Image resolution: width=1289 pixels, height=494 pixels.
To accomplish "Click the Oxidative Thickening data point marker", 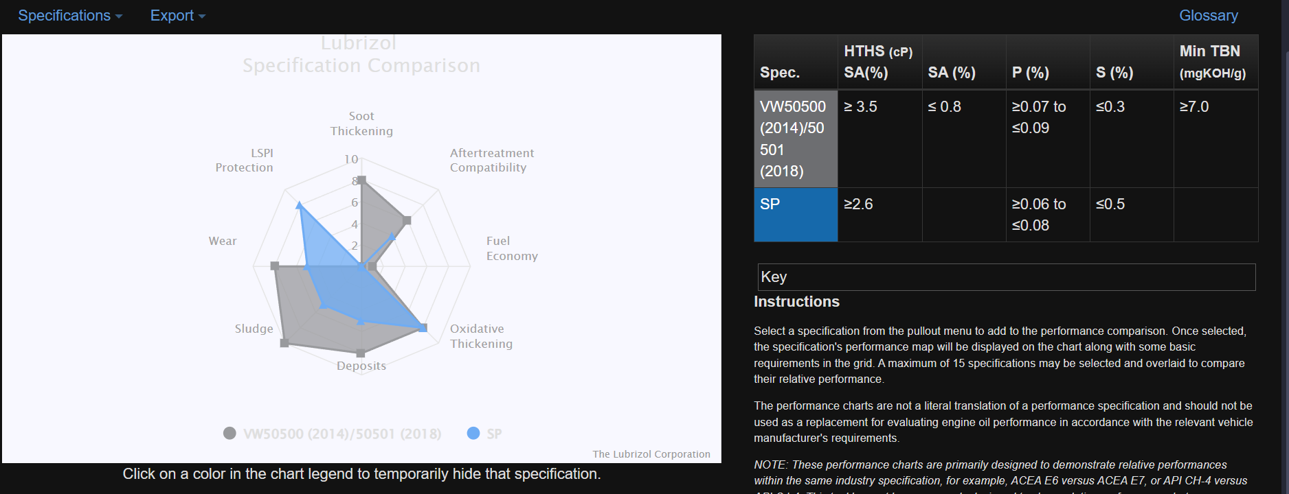I will pyautogui.click(x=423, y=328).
